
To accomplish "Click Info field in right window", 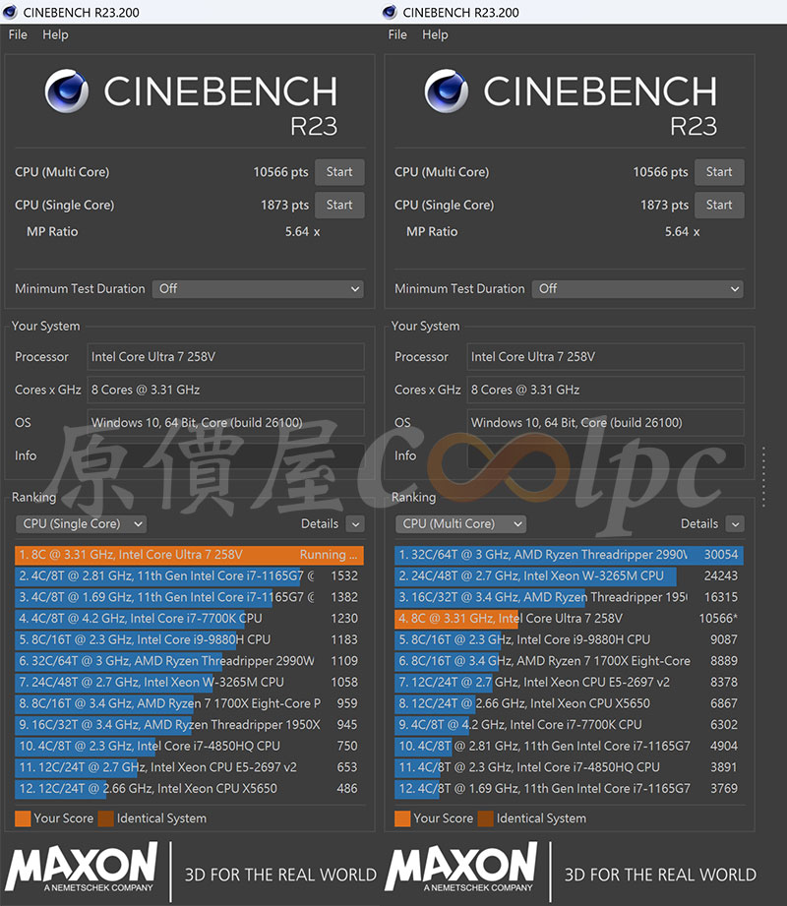I will [x=605, y=455].
